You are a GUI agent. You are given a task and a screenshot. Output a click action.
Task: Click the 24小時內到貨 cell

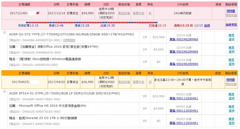(x=183, y=13)
